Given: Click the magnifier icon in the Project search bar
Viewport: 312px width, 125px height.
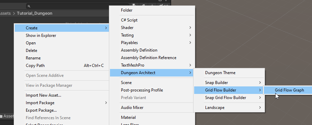Looking at the screenshot, I should [29, 6].
